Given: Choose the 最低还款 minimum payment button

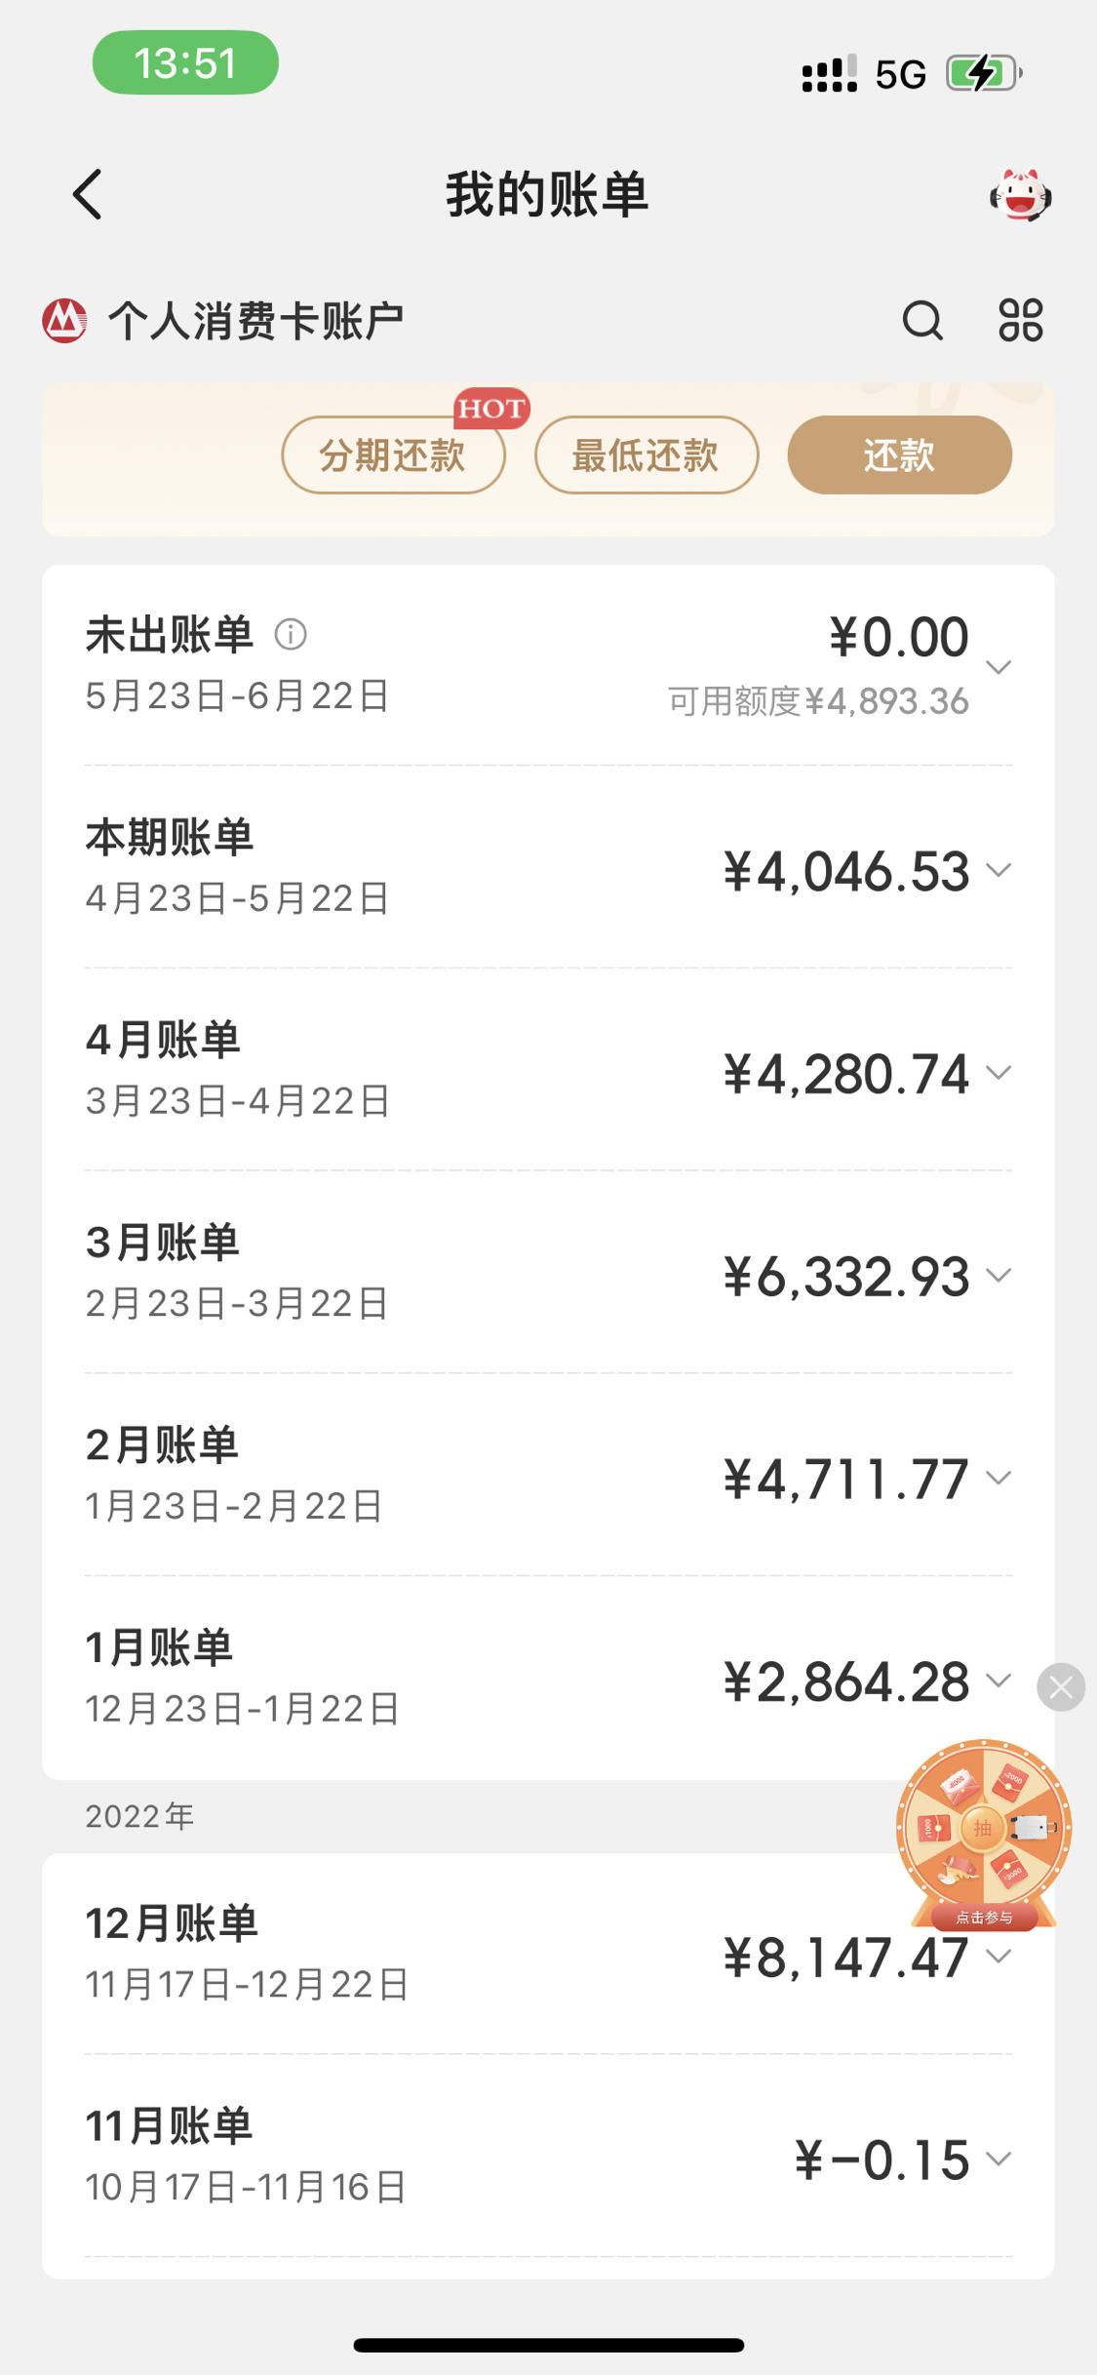Looking at the screenshot, I should tap(646, 455).
